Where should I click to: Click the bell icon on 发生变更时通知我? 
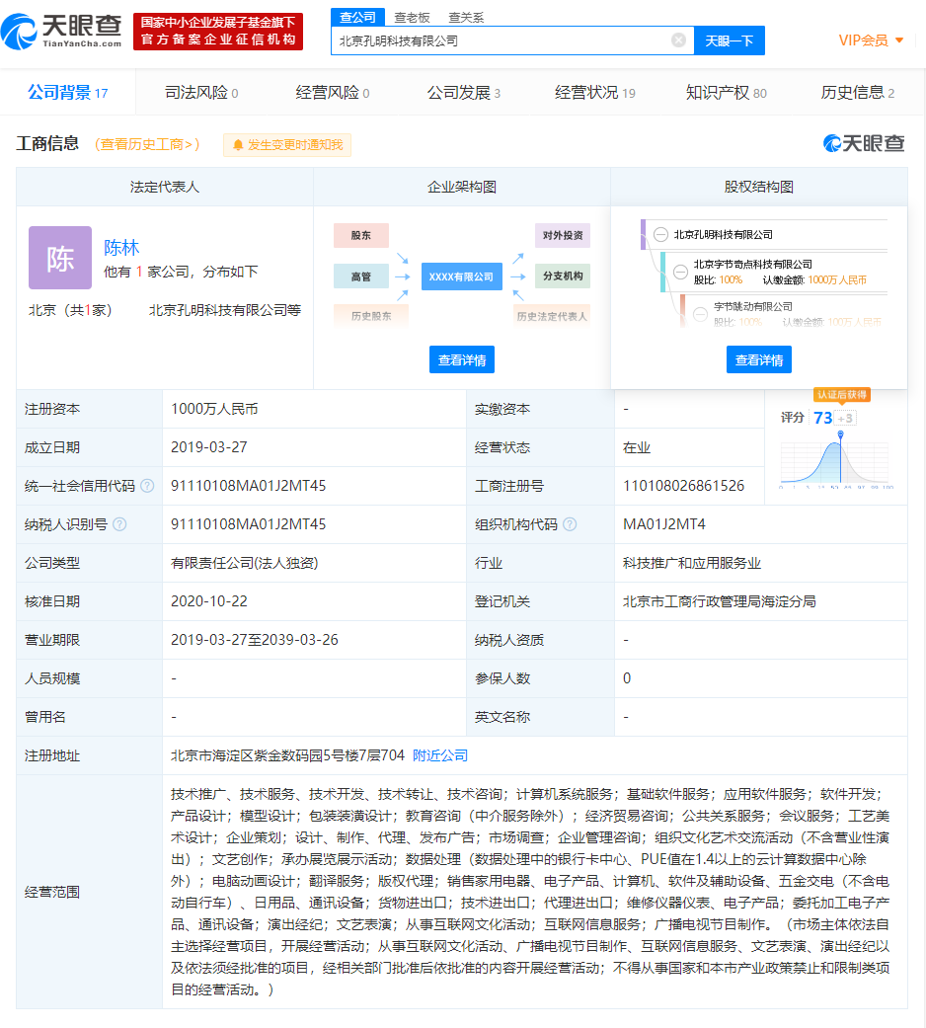(238, 145)
